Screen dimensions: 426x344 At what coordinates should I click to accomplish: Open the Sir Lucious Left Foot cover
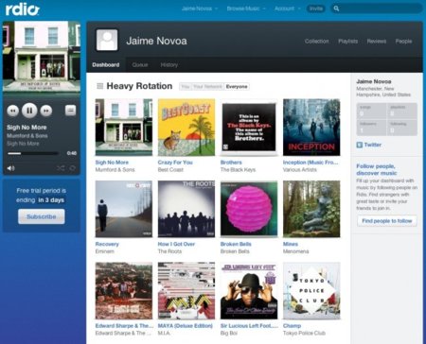[249, 291]
